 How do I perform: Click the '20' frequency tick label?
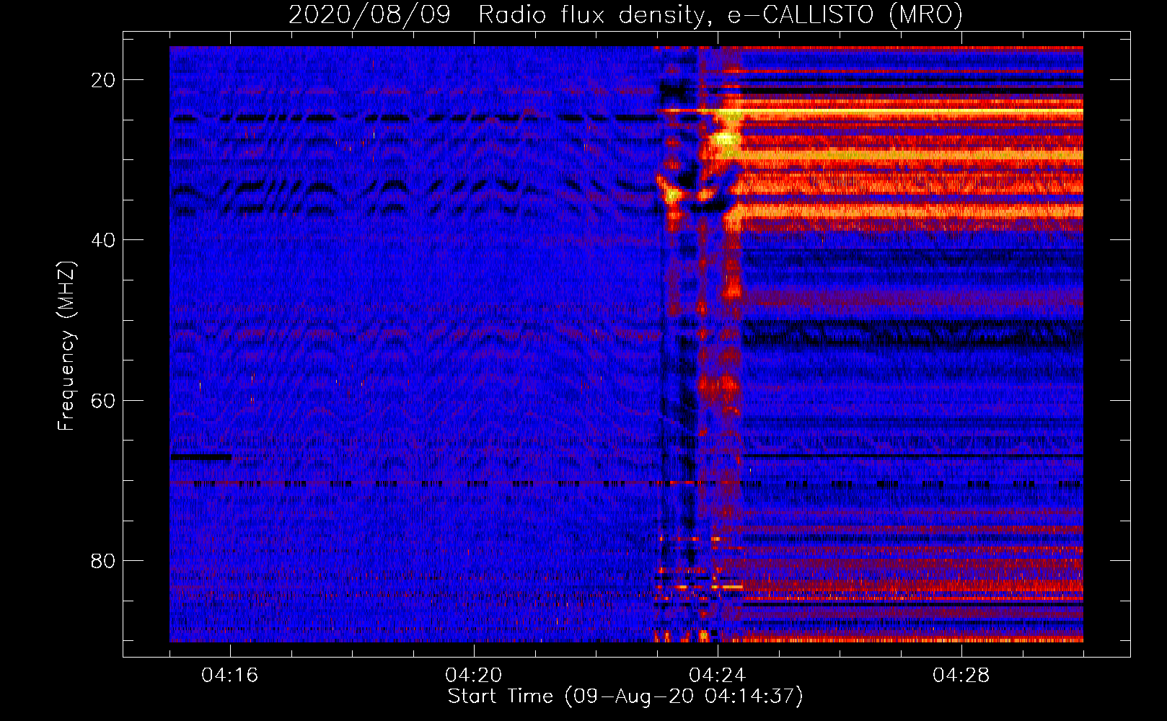coord(103,80)
